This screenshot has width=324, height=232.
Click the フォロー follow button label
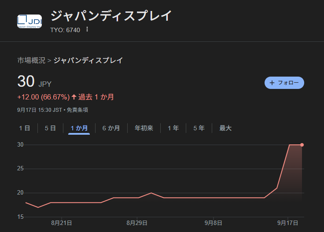tap(288, 83)
